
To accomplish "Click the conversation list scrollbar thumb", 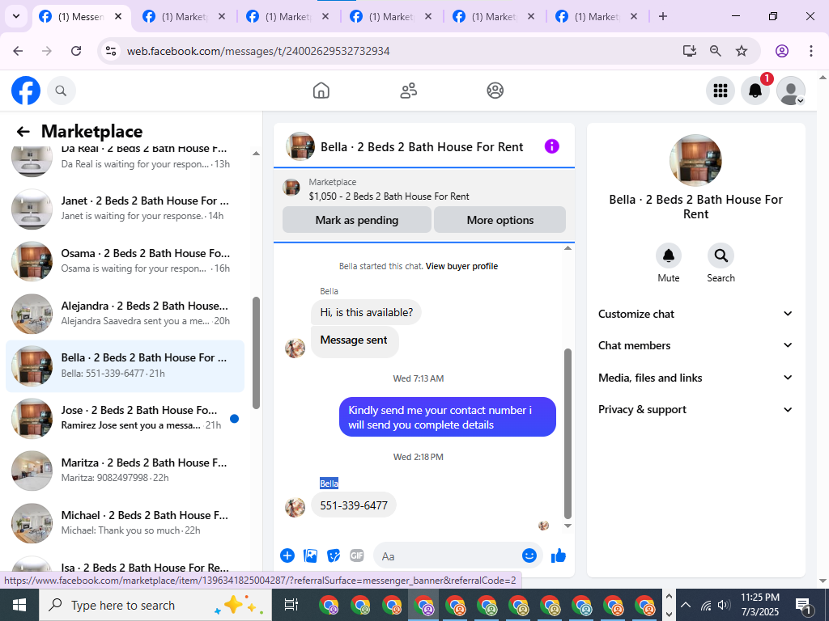I will tap(257, 353).
